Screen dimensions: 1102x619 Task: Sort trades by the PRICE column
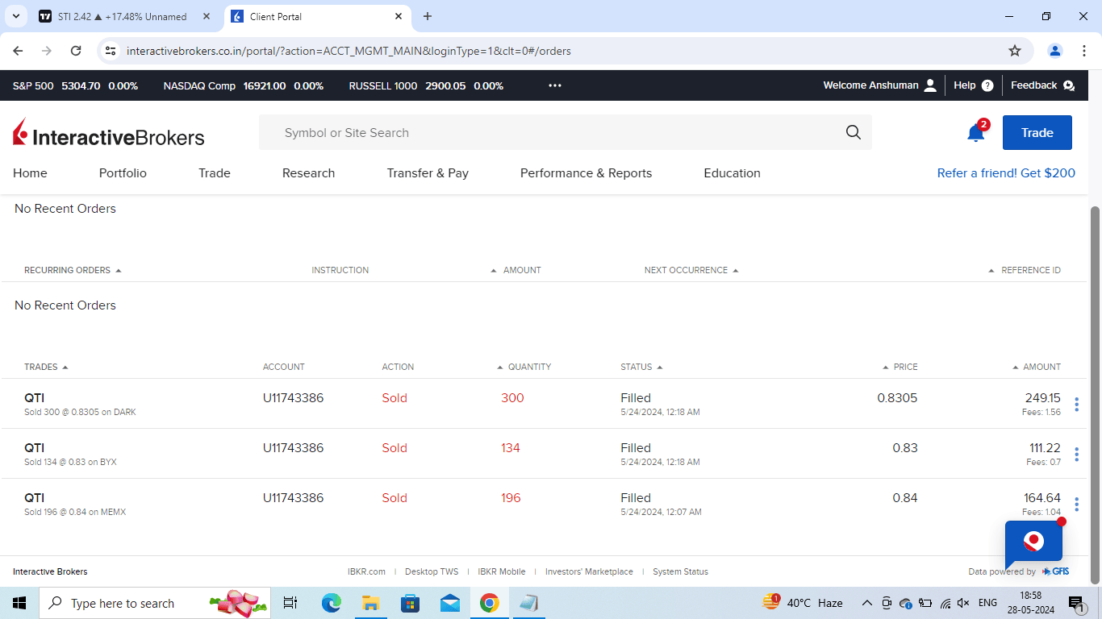click(x=900, y=367)
